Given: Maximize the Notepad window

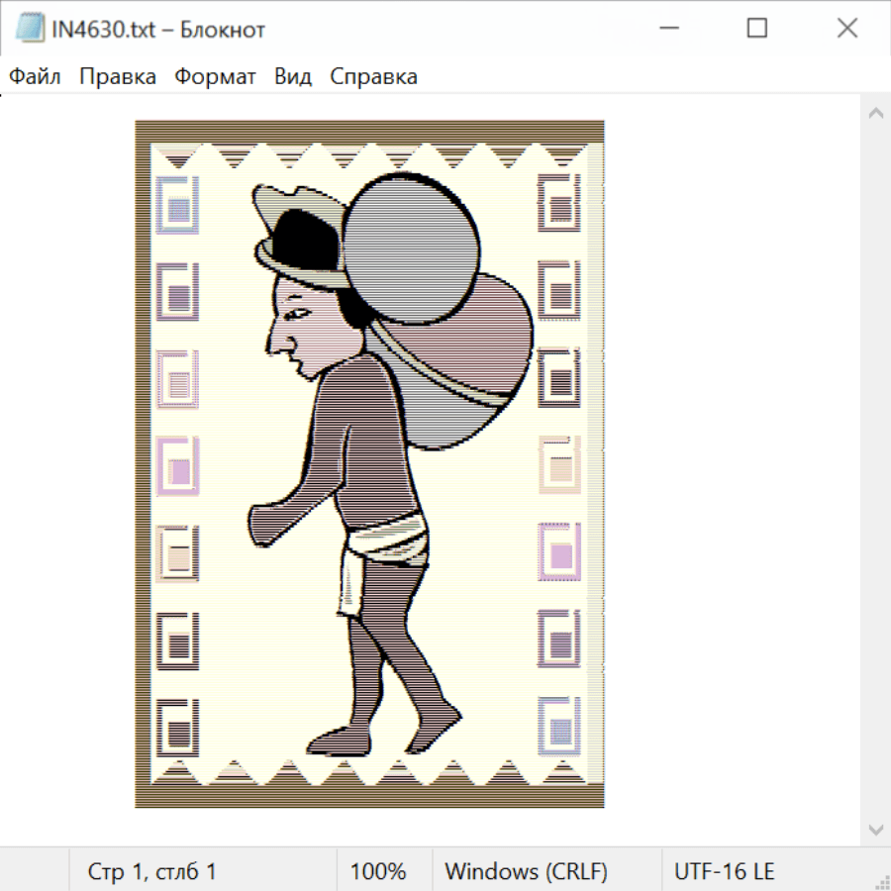Looking at the screenshot, I should (757, 29).
